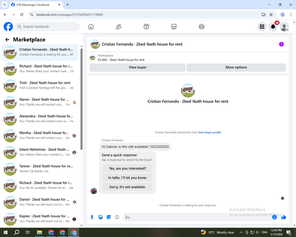Open the tab search dropdown arrow

coord(5,5)
